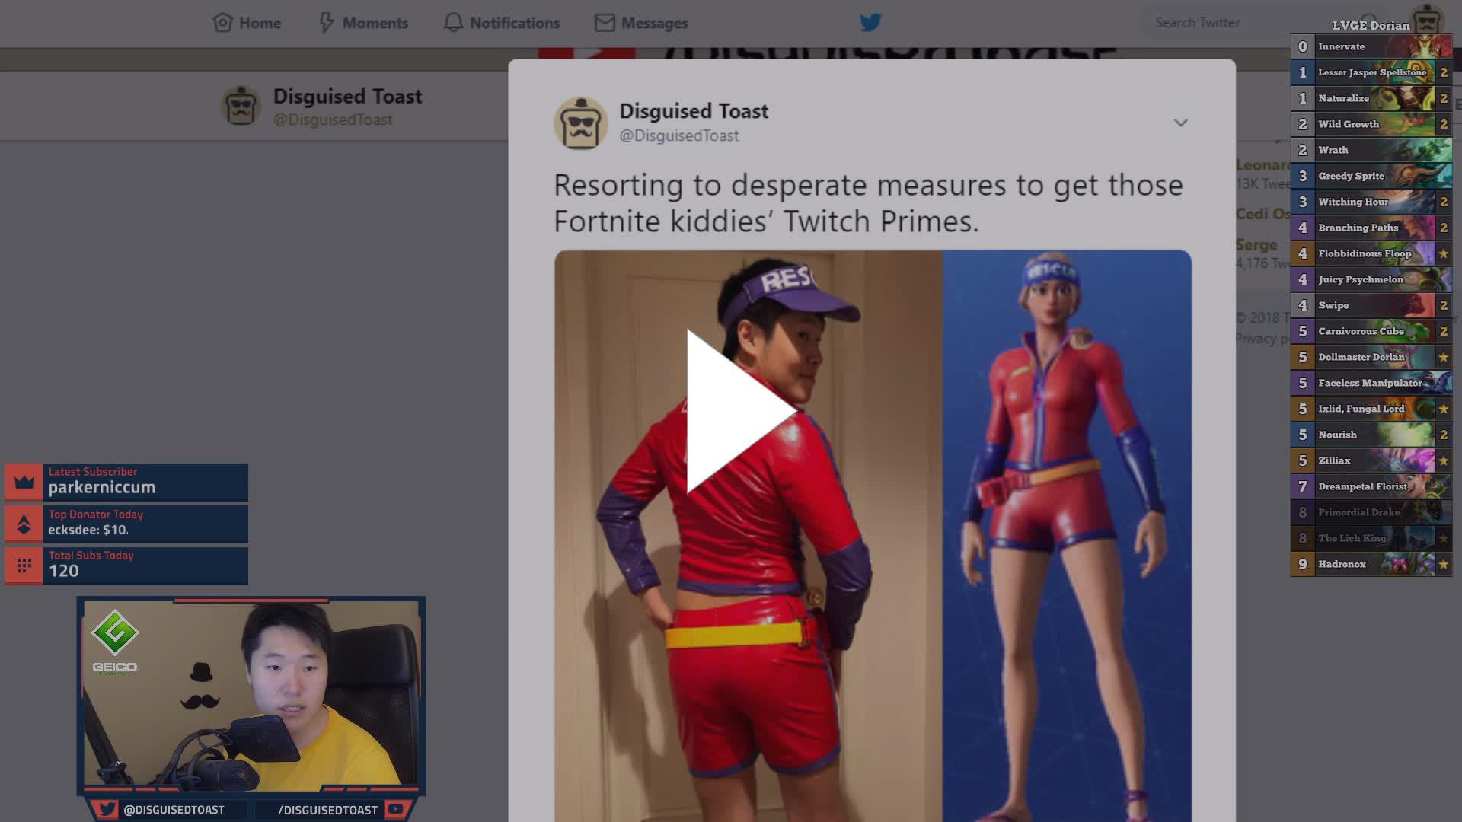This screenshot has height=822, width=1462.
Task: Click the Hadronox card row
Action: coord(1371,564)
